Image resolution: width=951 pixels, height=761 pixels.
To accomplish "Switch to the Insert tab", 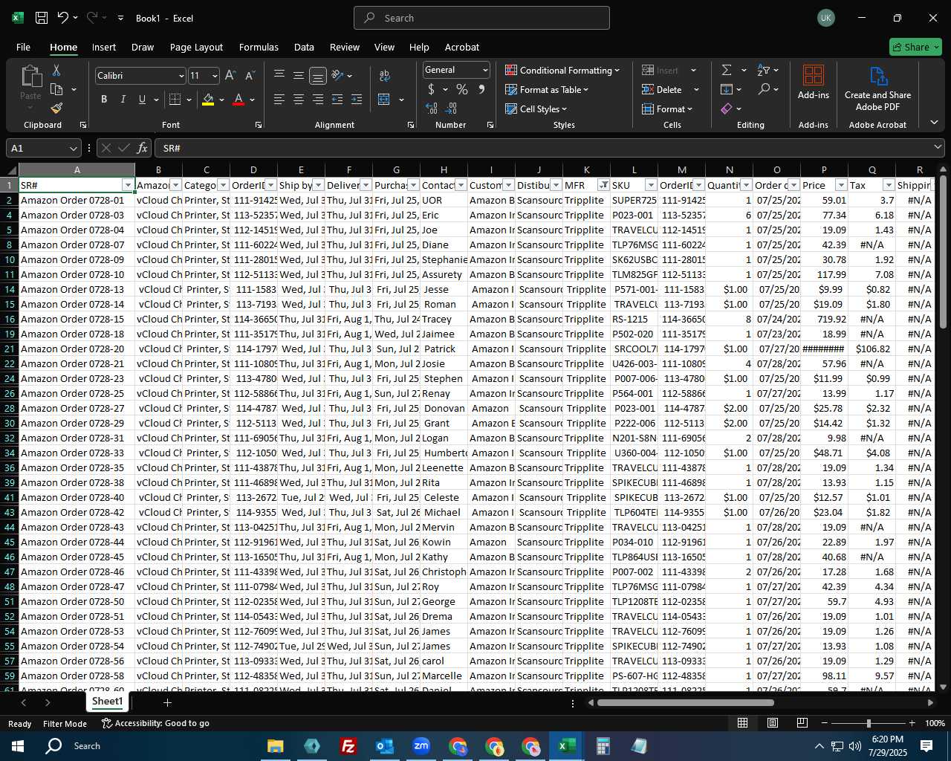I will (104, 47).
